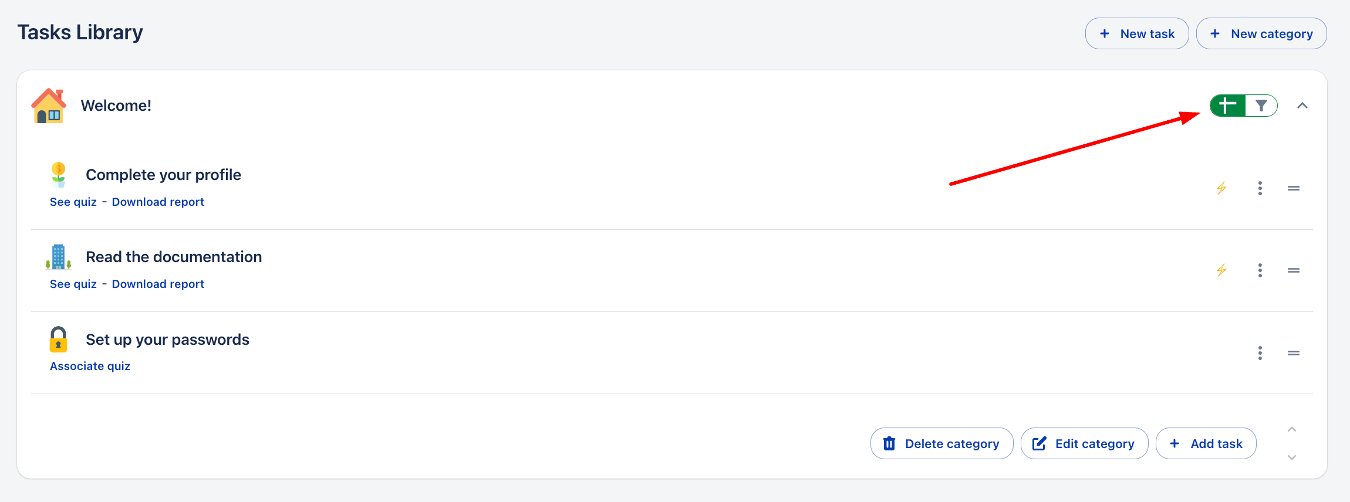Click the Delete category button
The height and width of the screenshot is (502, 1350).
(x=942, y=443)
